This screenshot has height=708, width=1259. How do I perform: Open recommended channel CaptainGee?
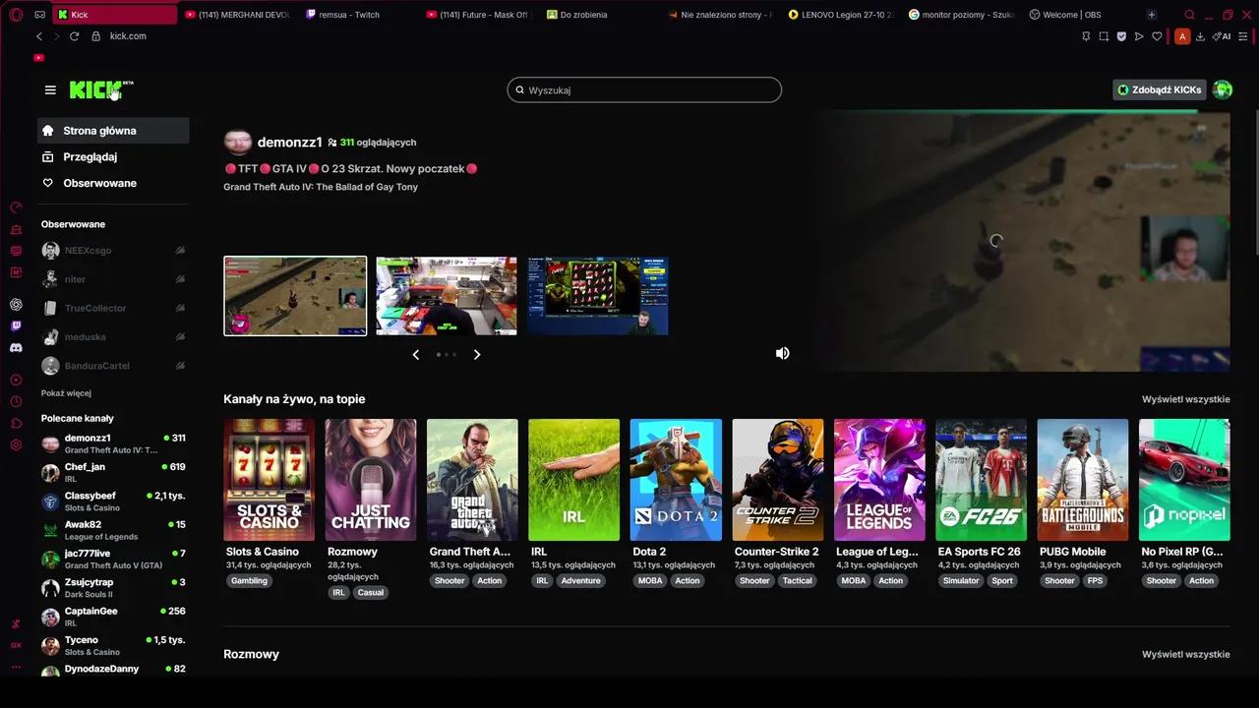[113, 617]
